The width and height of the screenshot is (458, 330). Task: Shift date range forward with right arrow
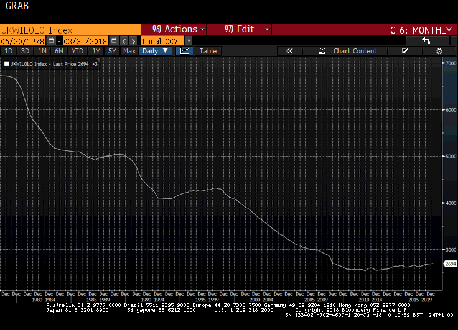tap(133, 40)
